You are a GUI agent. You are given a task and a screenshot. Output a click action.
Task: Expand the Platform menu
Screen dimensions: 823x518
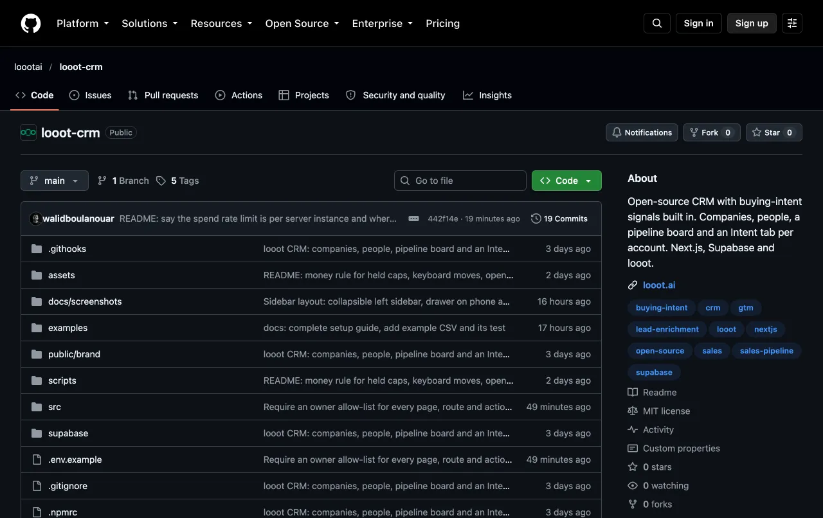point(83,23)
